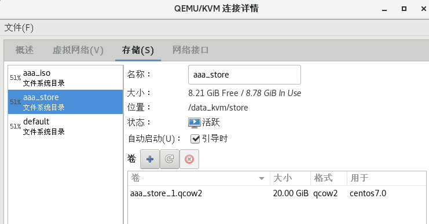Viewport: 429px width, 224px height.
Task: Click the centos7.0 used-by cell
Action: [x=368, y=193]
